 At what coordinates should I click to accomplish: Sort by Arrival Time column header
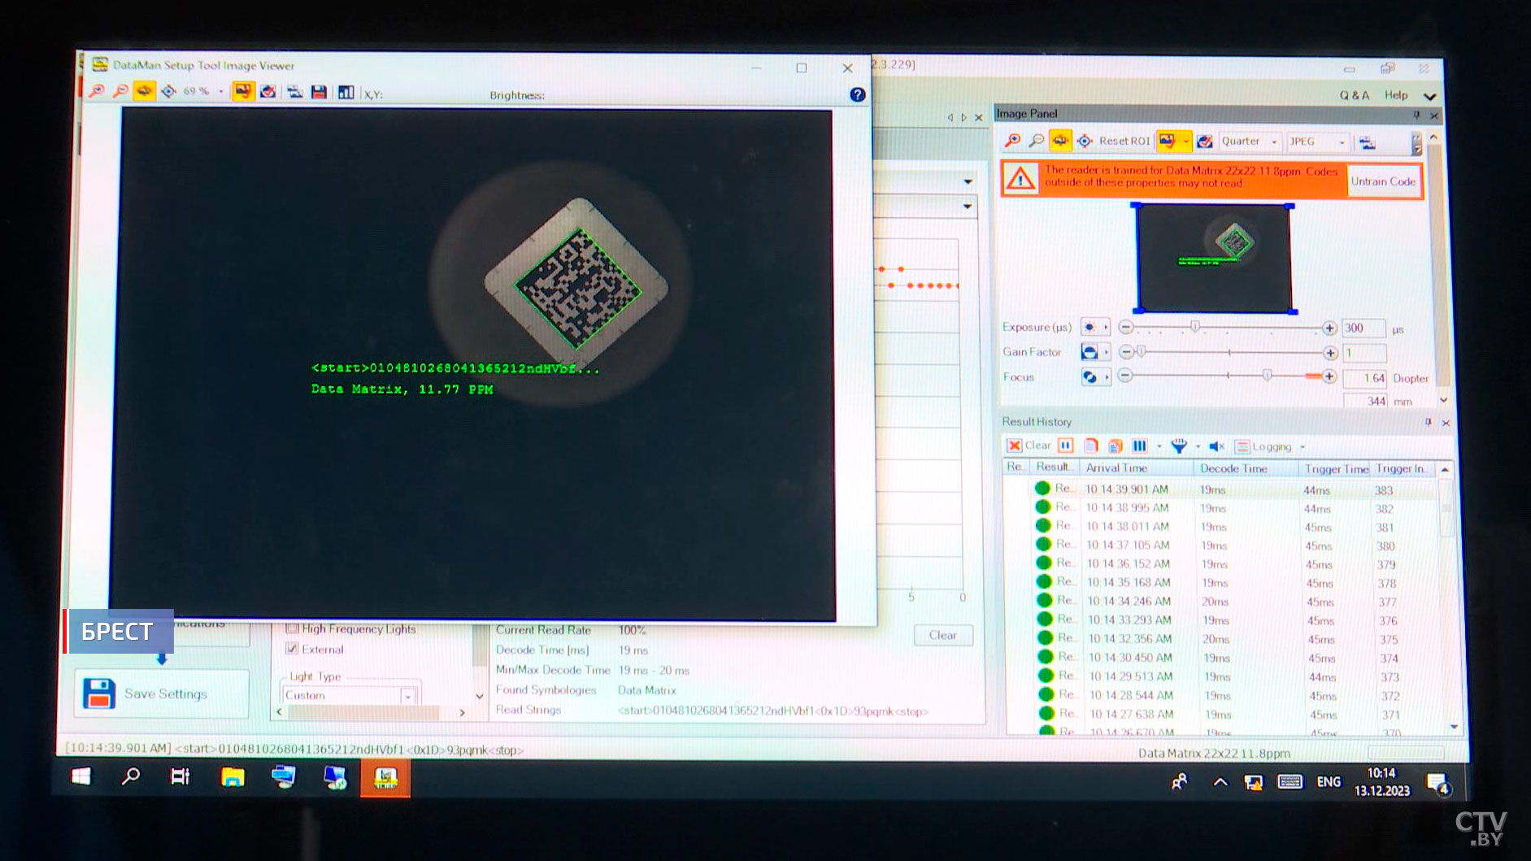pos(1137,468)
